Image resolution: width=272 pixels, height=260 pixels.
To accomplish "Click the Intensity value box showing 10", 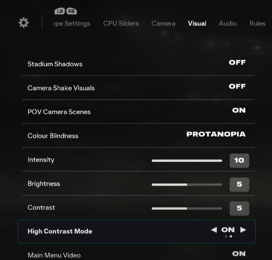I will click(x=239, y=160).
